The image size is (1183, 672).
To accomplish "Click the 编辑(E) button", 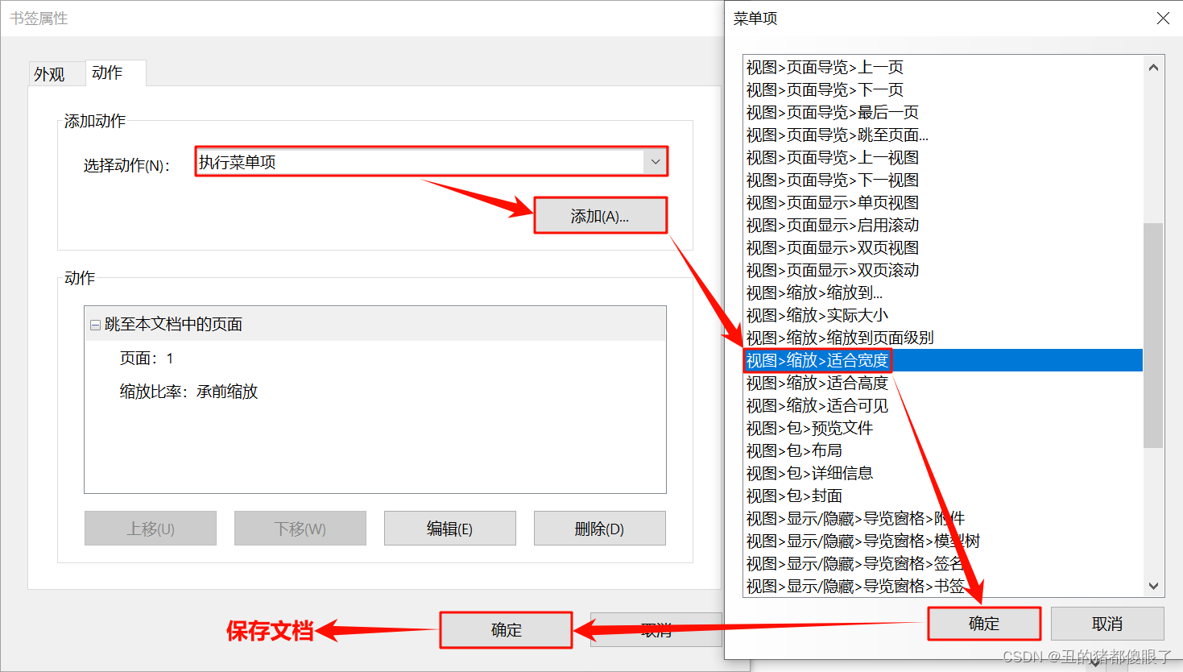I will (x=450, y=529).
